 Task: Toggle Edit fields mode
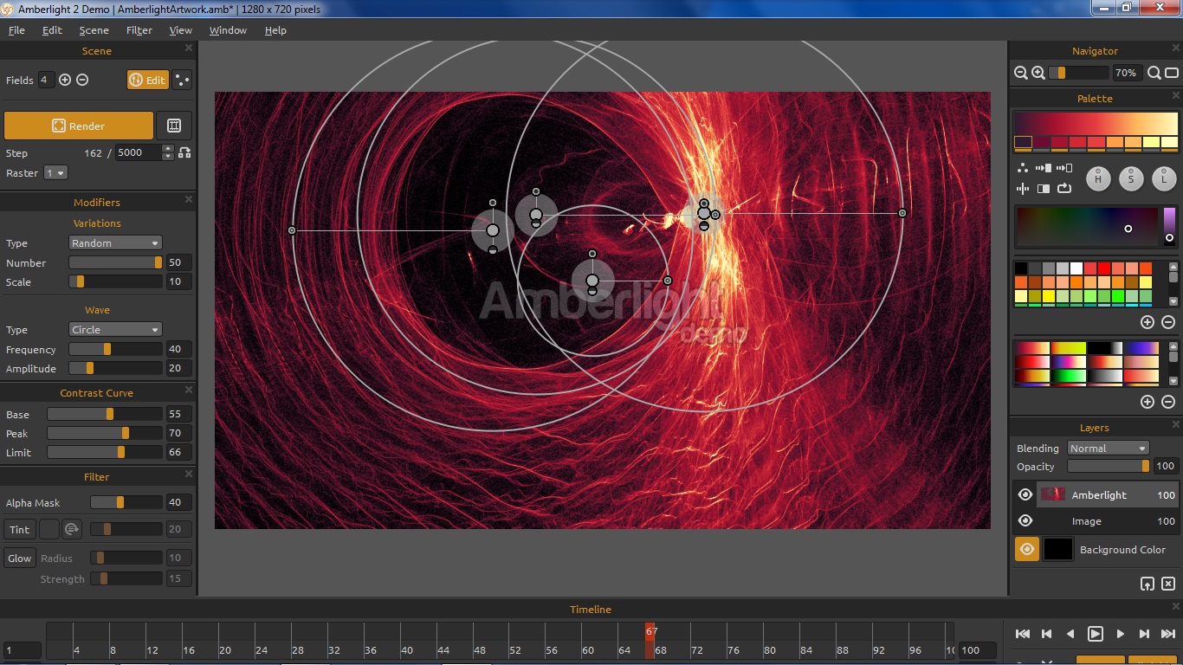[x=147, y=80]
